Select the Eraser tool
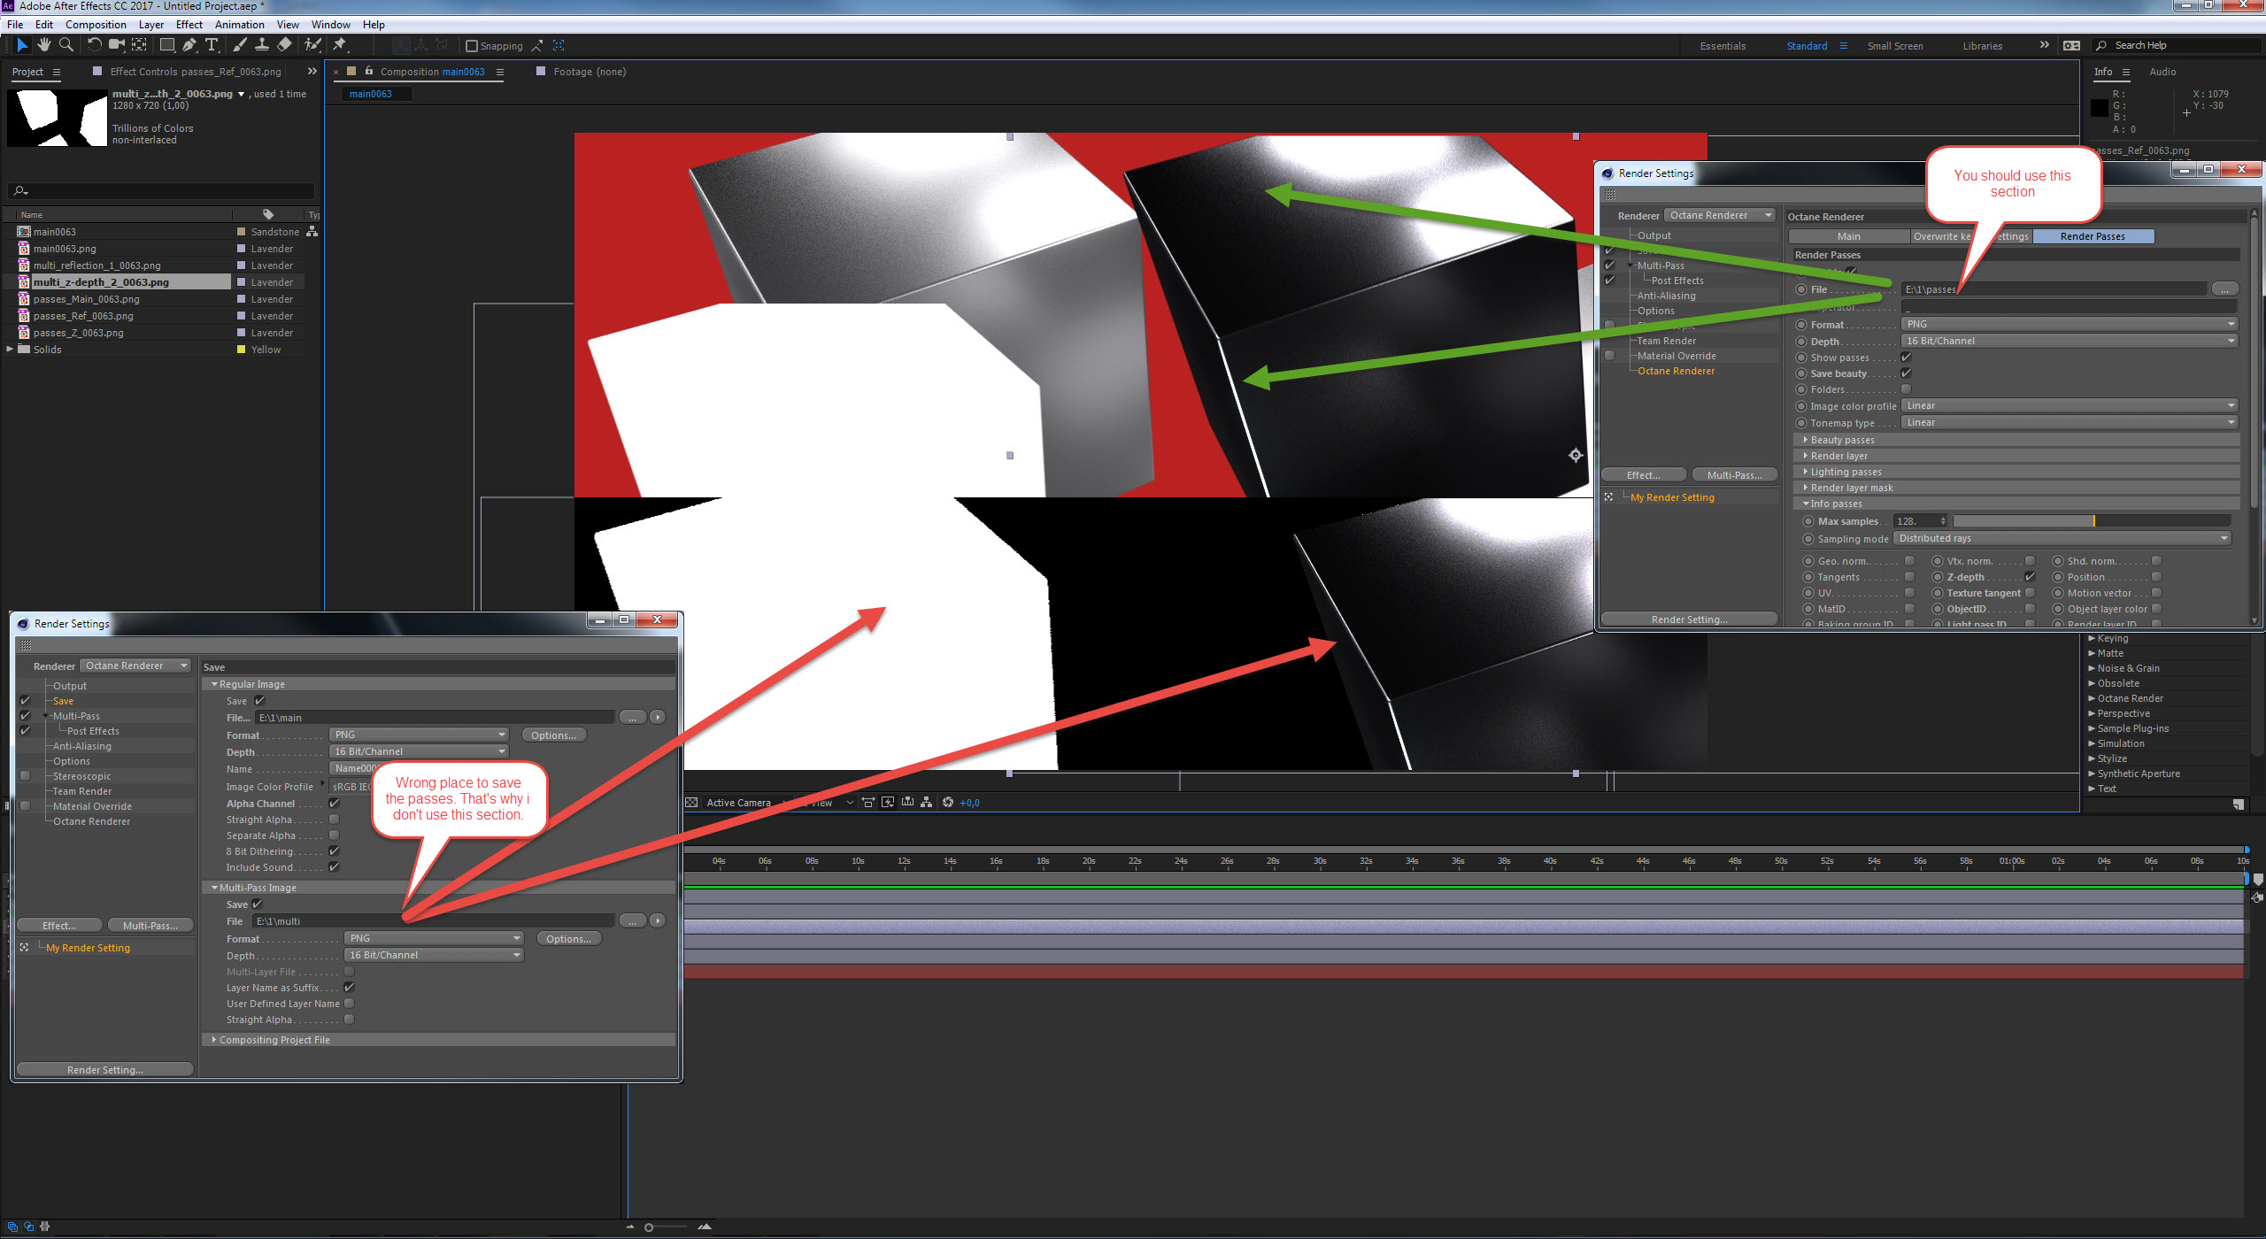This screenshot has height=1239, width=2266. 284,45
